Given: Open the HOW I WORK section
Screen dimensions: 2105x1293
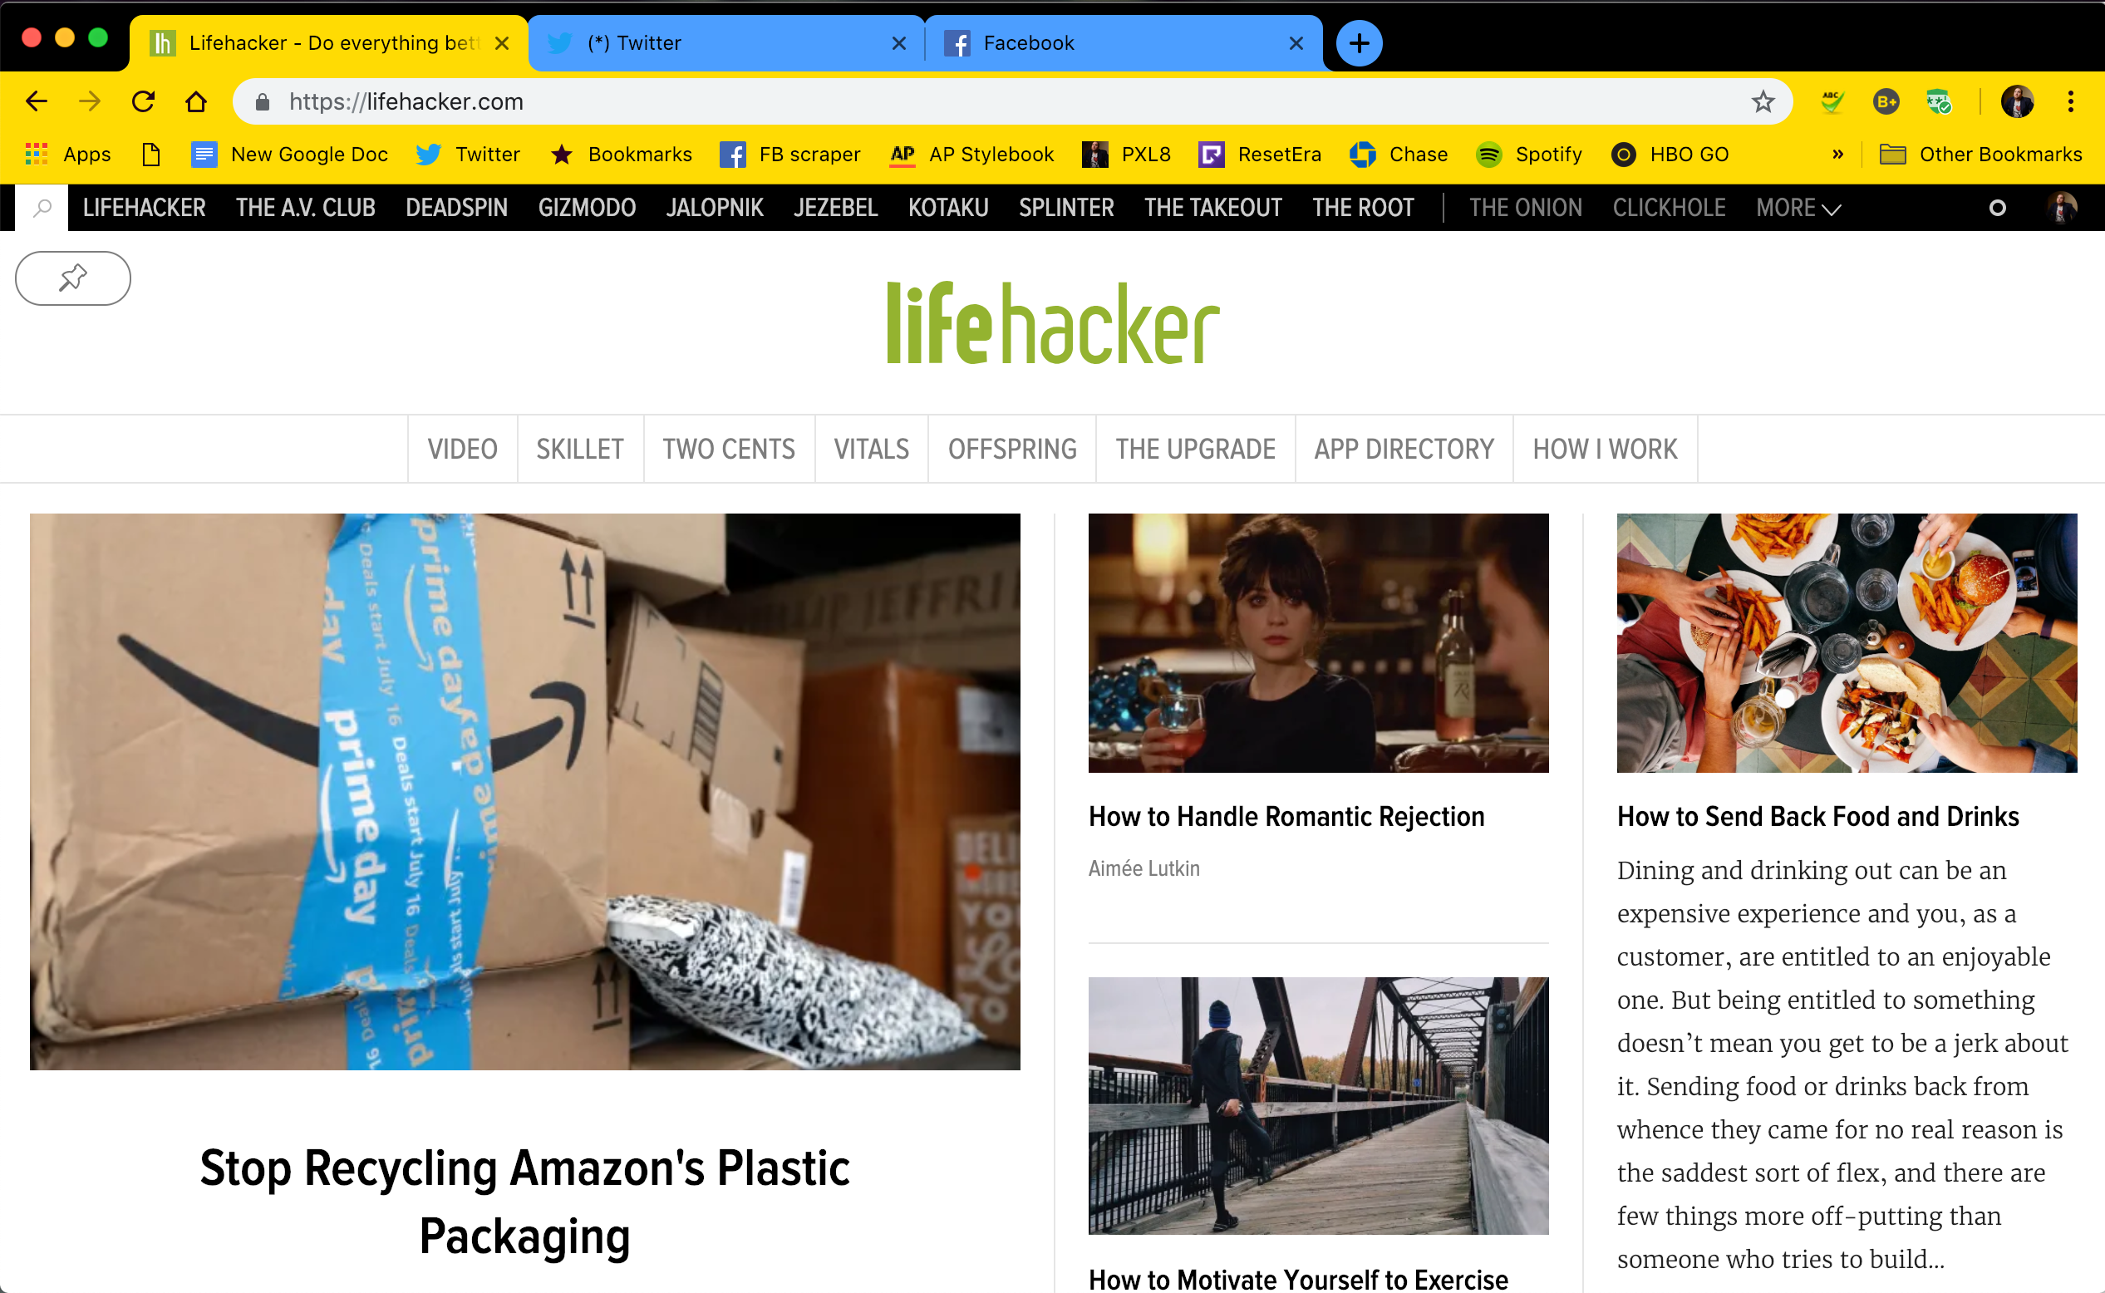Looking at the screenshot, I should click(x=1604, y=449).
